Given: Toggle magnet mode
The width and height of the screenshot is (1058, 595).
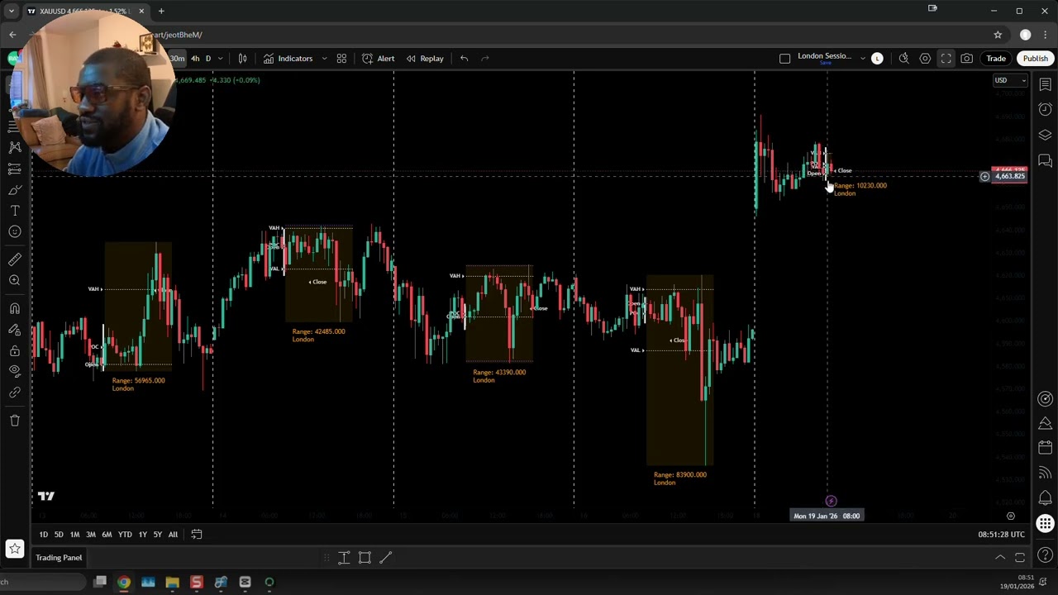Looking at the screenshot, I should coord(14,308).
